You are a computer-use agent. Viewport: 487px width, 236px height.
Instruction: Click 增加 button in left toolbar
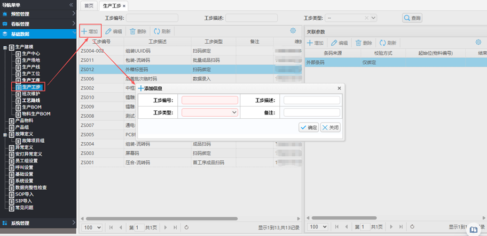click(90, 31)
